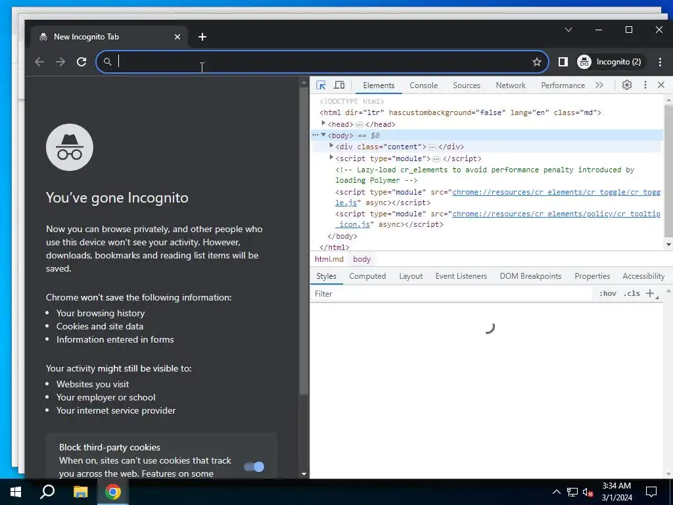Viewport: 673px width, 505px height.
Task: Open File Explorer from taskbar
Action: [80, 492]
